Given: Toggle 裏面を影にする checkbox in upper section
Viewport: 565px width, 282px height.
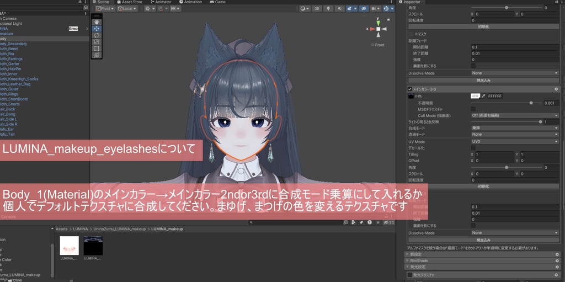Looking at the screenshot, I should pyautogui.click(x=473, y=66).
